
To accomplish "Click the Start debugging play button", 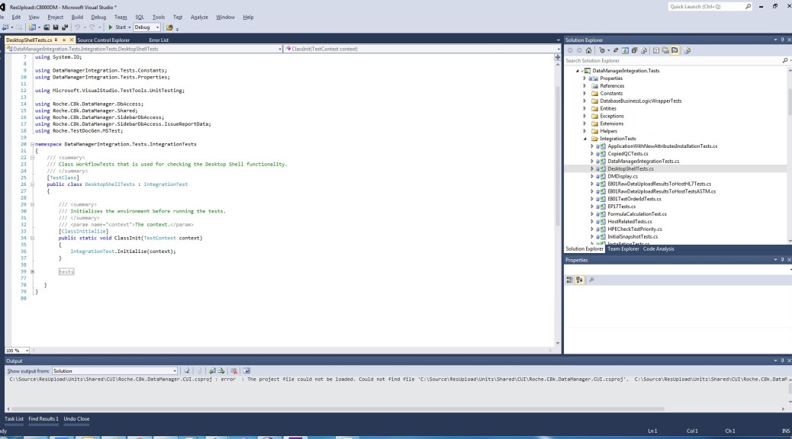I will click(111, 27).
